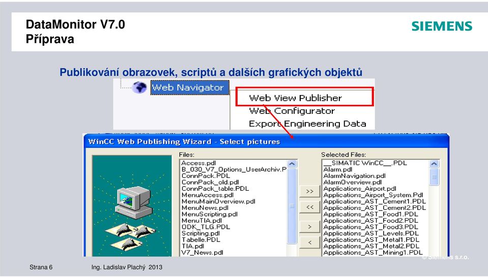
Task: Select TIA.pdl in Files list
Action: (x=193, y=246)
